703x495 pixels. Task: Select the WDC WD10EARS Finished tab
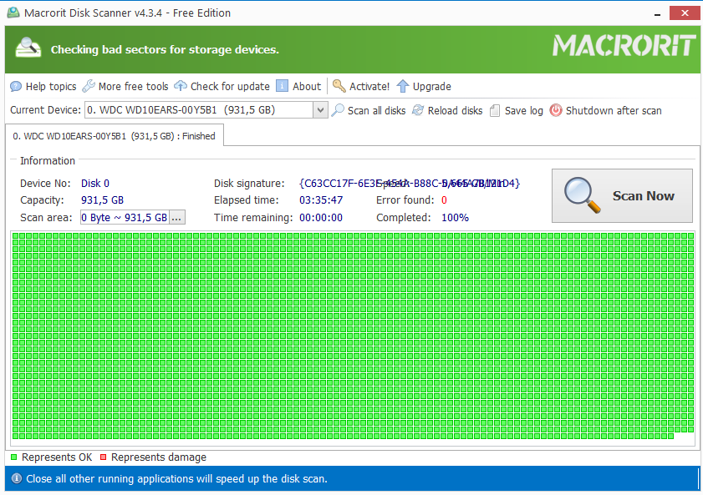[114, 136]
